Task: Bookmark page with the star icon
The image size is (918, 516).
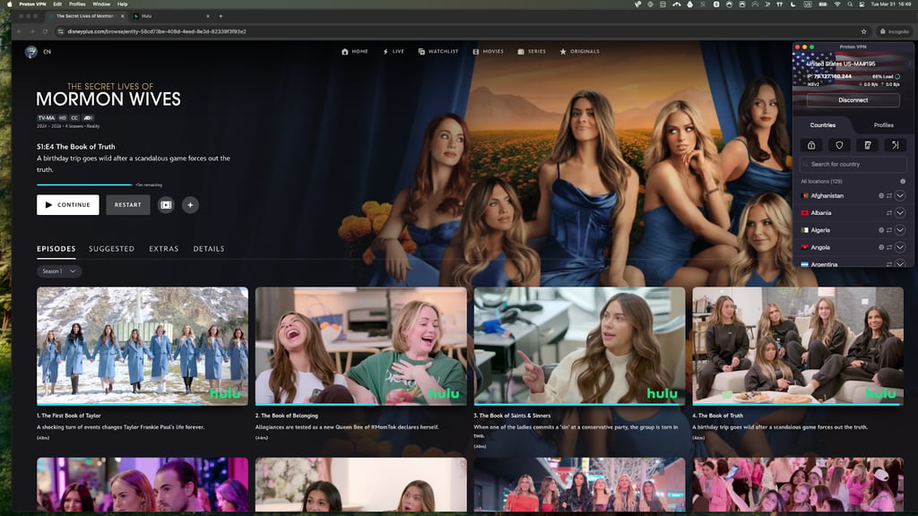Action: pyautogui.click(x=863, y=31)
